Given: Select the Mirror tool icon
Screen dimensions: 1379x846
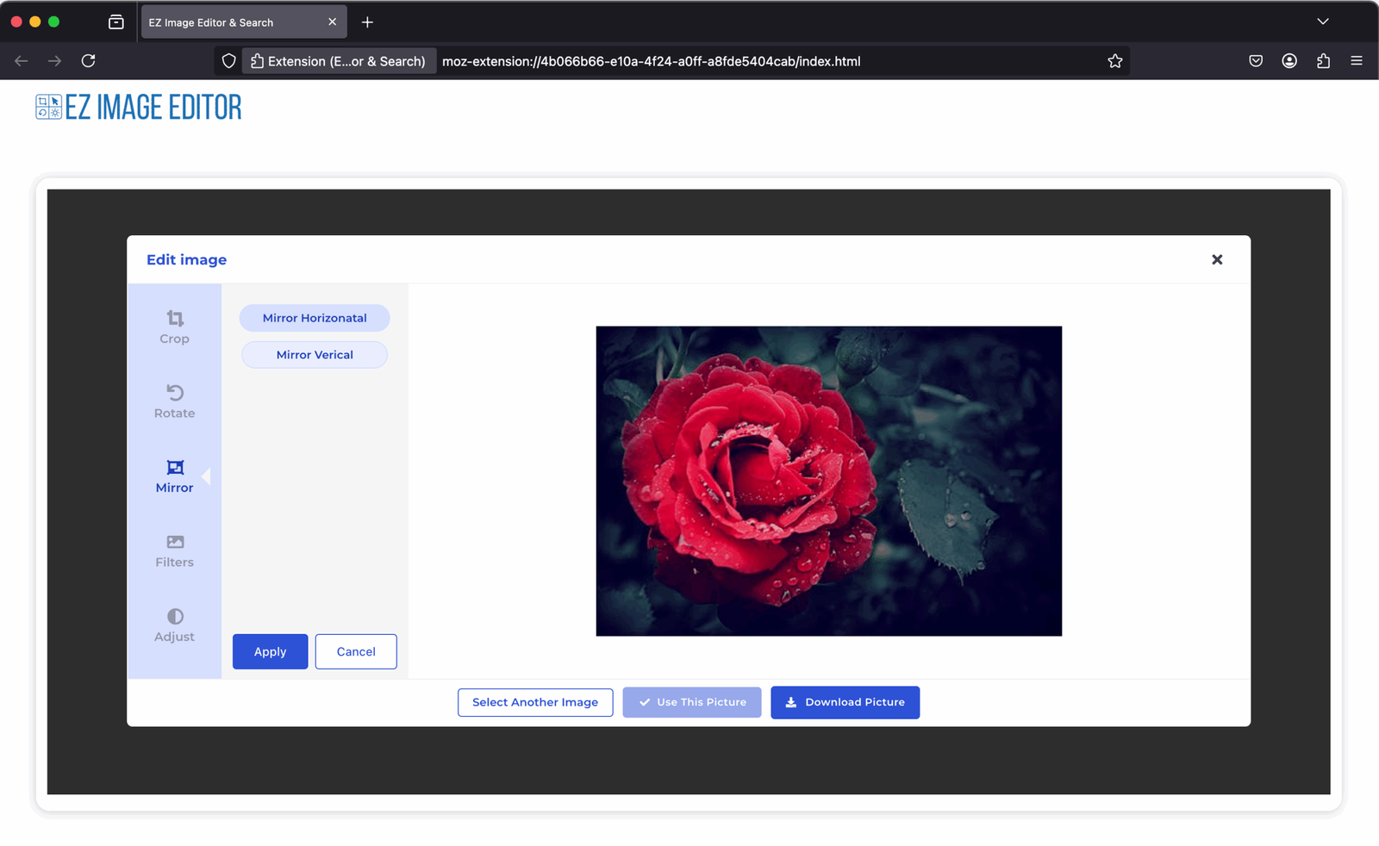Looking at the screenshot, I should coord(175,468).
